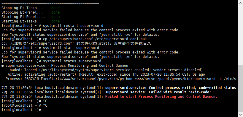Click the scrollbar down arrow
The image size is (243, 117).
240,115
